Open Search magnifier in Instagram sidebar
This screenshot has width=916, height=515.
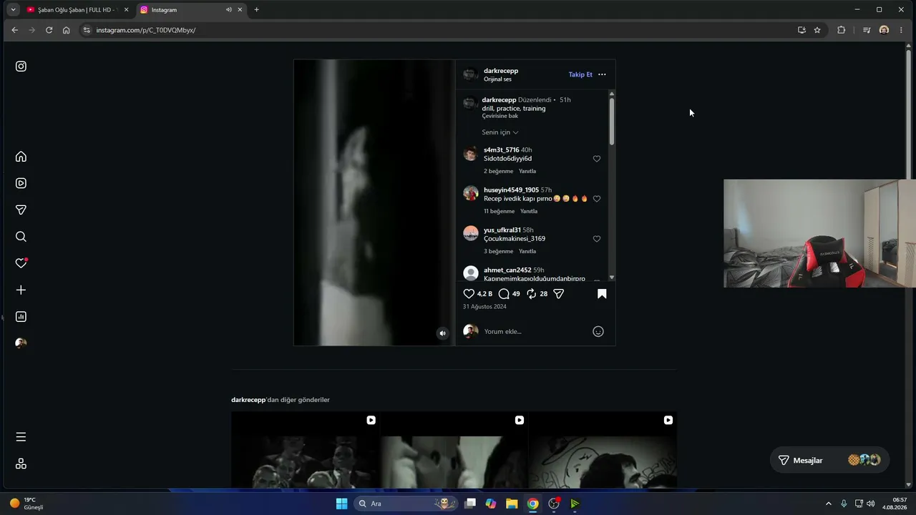tap(21, 237)
